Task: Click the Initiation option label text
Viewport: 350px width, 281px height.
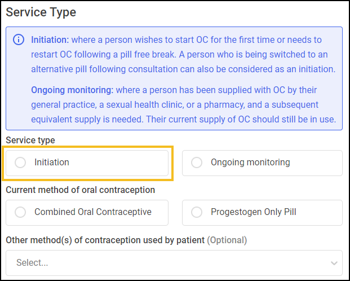Action: click(52, 163)
